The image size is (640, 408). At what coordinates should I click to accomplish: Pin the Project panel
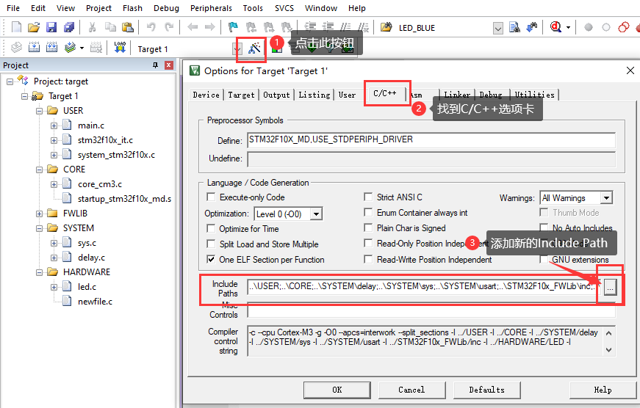[x=155, y=65]
